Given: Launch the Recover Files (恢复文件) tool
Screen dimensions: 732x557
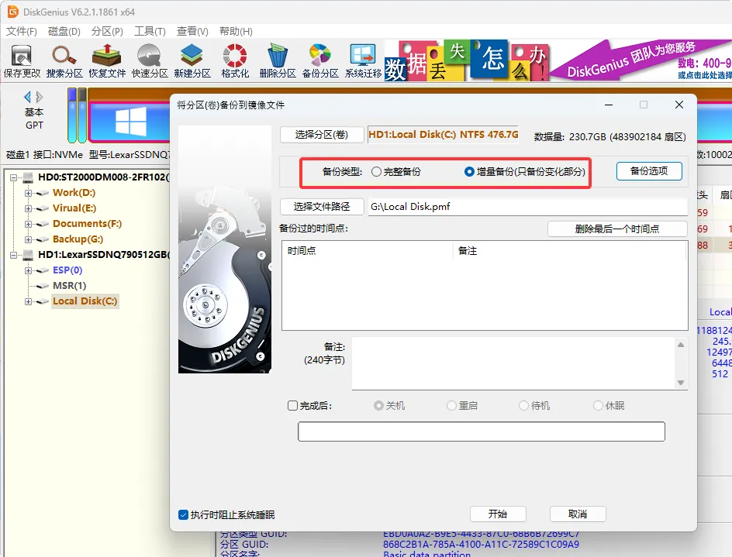Looking at the screenshot, I should tap(107, 60).
